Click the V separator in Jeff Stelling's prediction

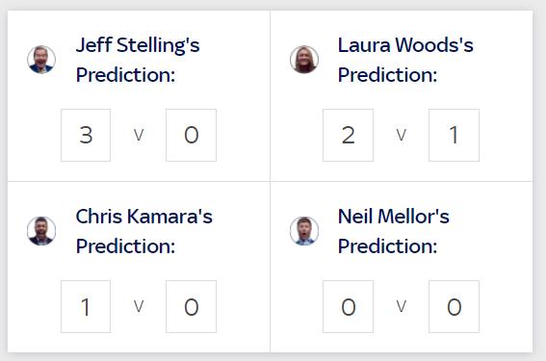pos(139,135)
